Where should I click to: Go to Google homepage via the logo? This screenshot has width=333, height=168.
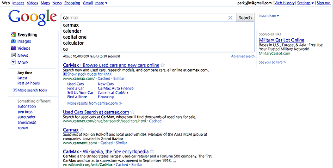click(x=32, y=18)
